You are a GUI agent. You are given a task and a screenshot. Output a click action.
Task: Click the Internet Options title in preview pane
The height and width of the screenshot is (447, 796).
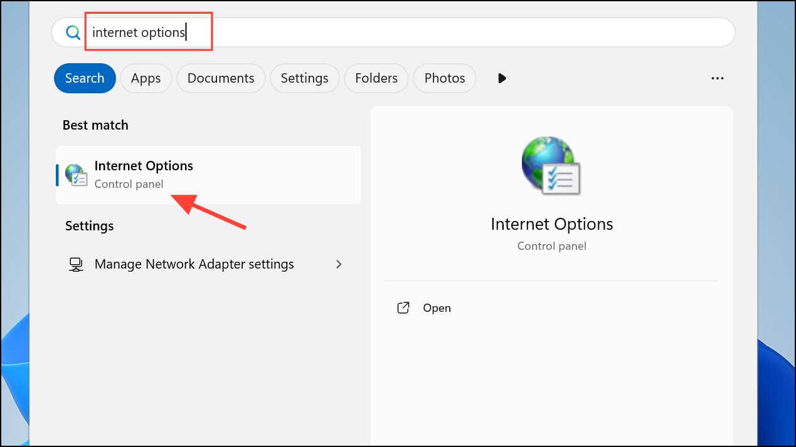(x=552, y=224)
